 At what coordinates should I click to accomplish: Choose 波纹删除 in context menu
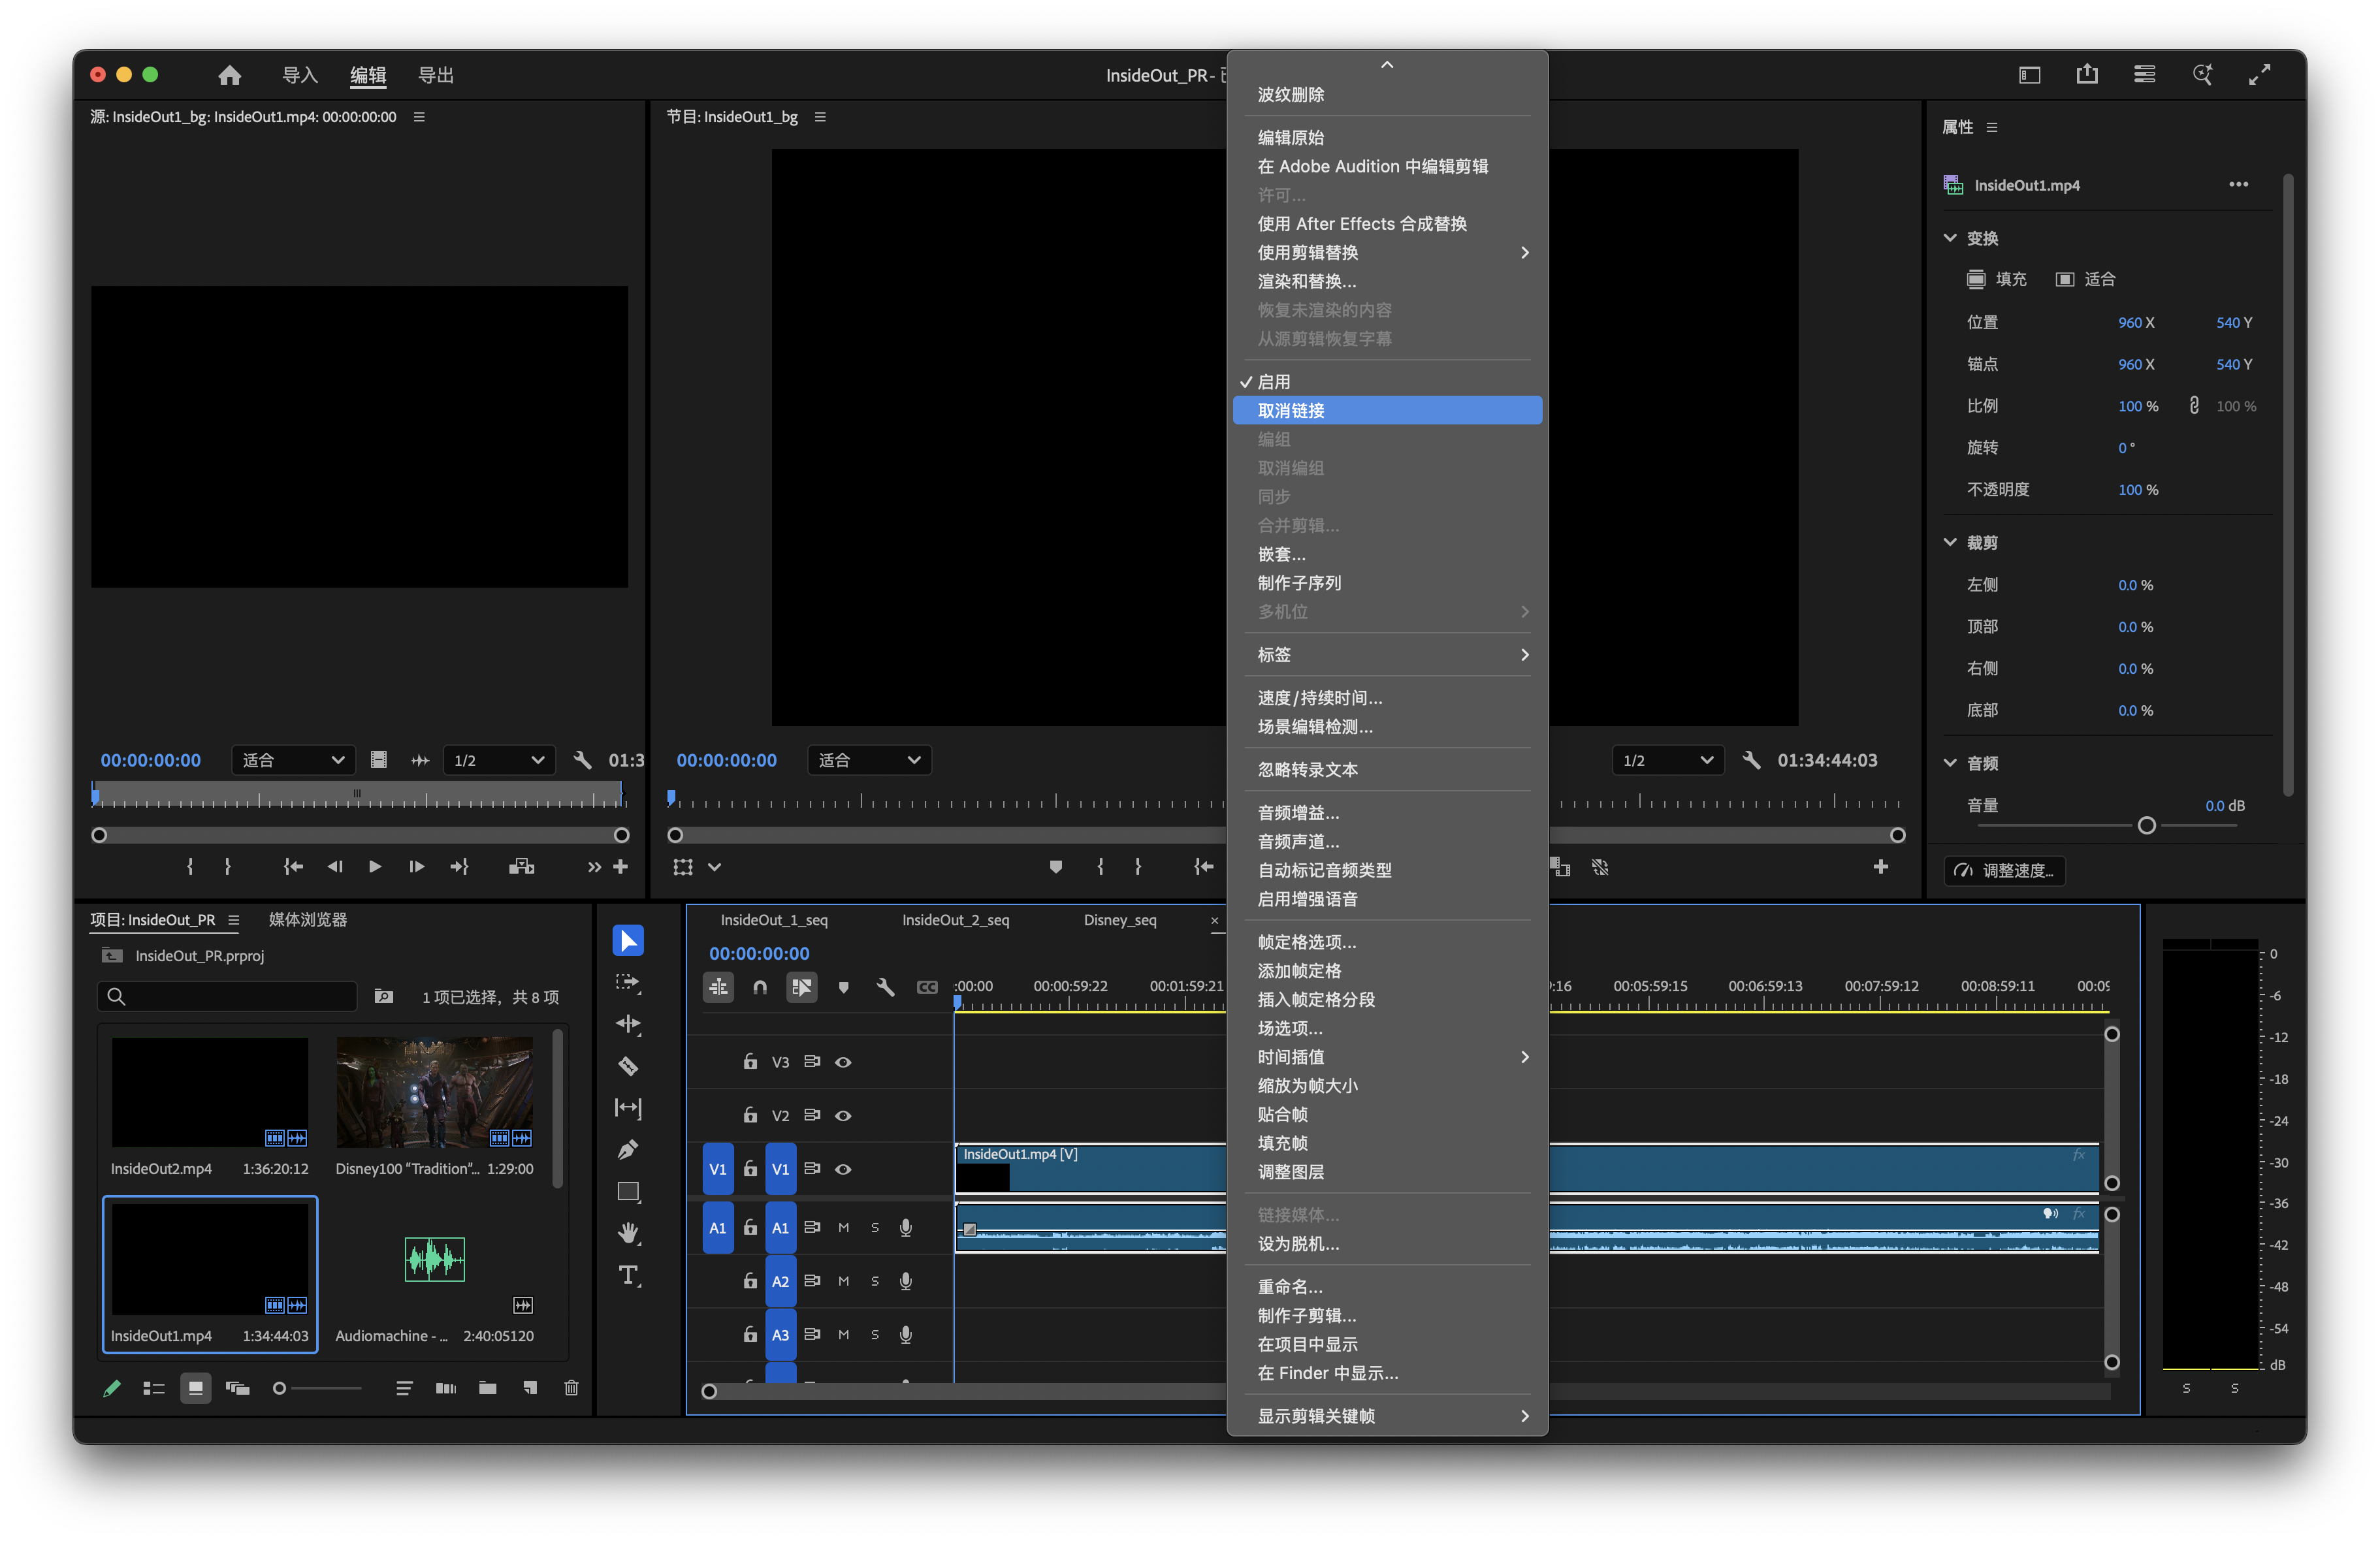pos(1387,94)
